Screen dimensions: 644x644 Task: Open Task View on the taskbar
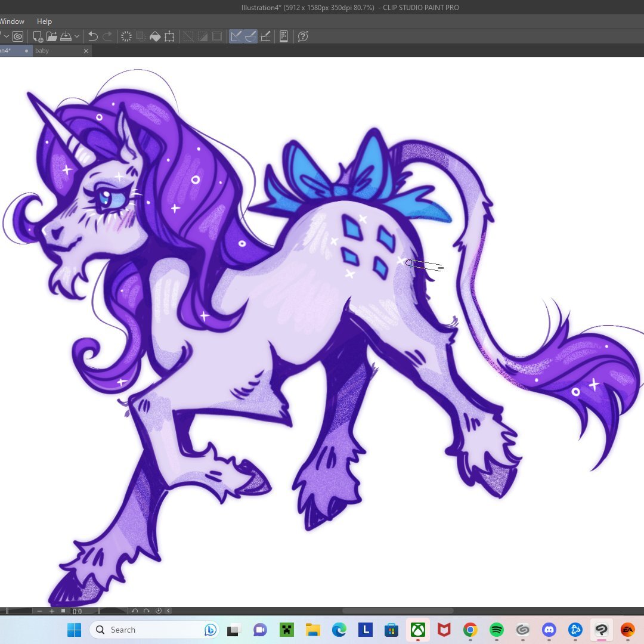click(234, 630)
